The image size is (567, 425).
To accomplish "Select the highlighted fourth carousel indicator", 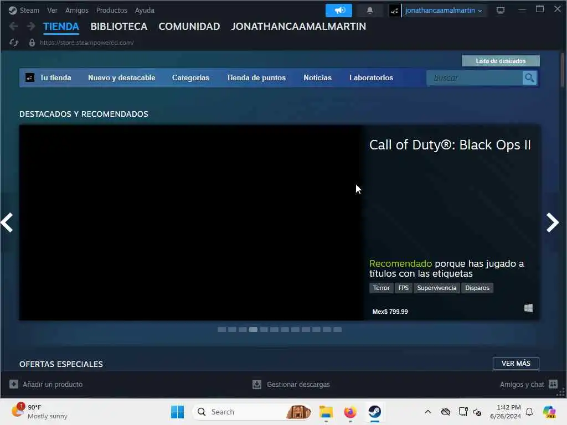I will point(253,329).
